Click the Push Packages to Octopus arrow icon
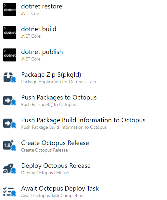Image resolution: width=167 pixels, height=200 pixels. coord(10,100)
